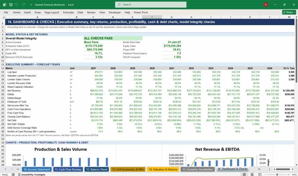The height and width of the screenshot is (176, 298).
Task: Click the sheet list ellipsis button
Action: tap(18, 169)
